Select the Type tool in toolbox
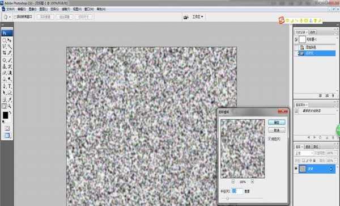This screenshot has width=340, height=206. point(10,86)
